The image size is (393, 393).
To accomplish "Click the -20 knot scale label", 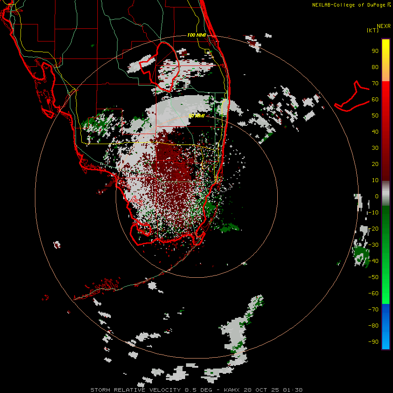I will pos(373,229).
